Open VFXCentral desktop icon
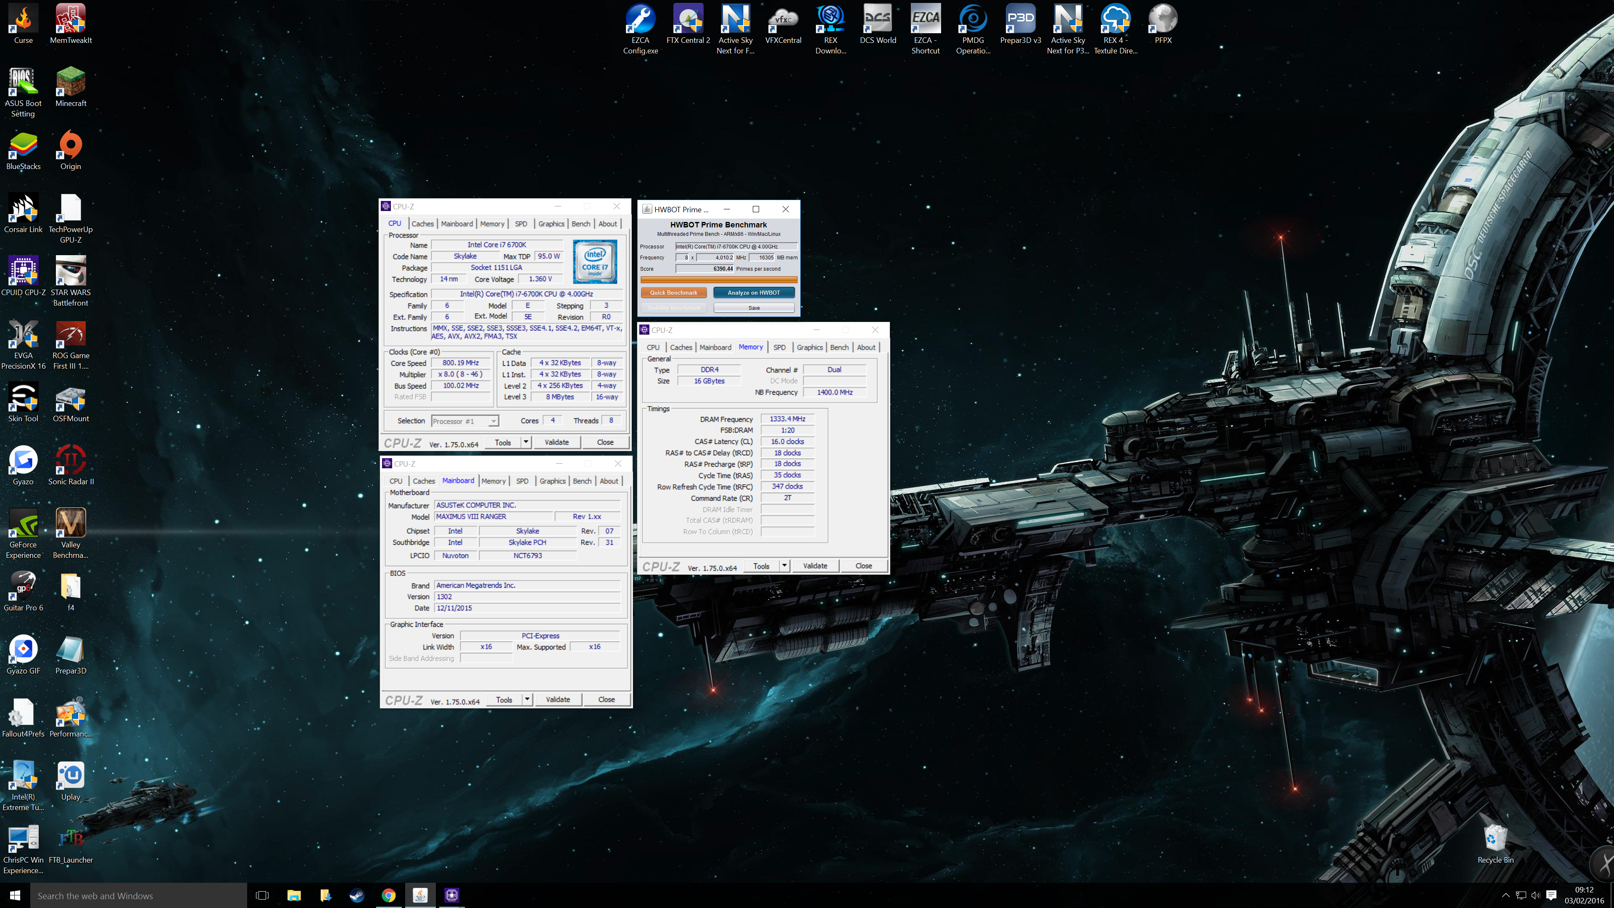This screenshot has height=908, width=1614. tap(783, 24)
